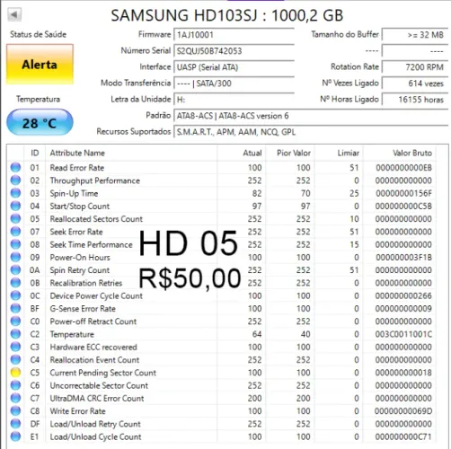
Task: Select the status orb for Seek Error Rate
Action: pyautogui.click(x=15, y=232)
